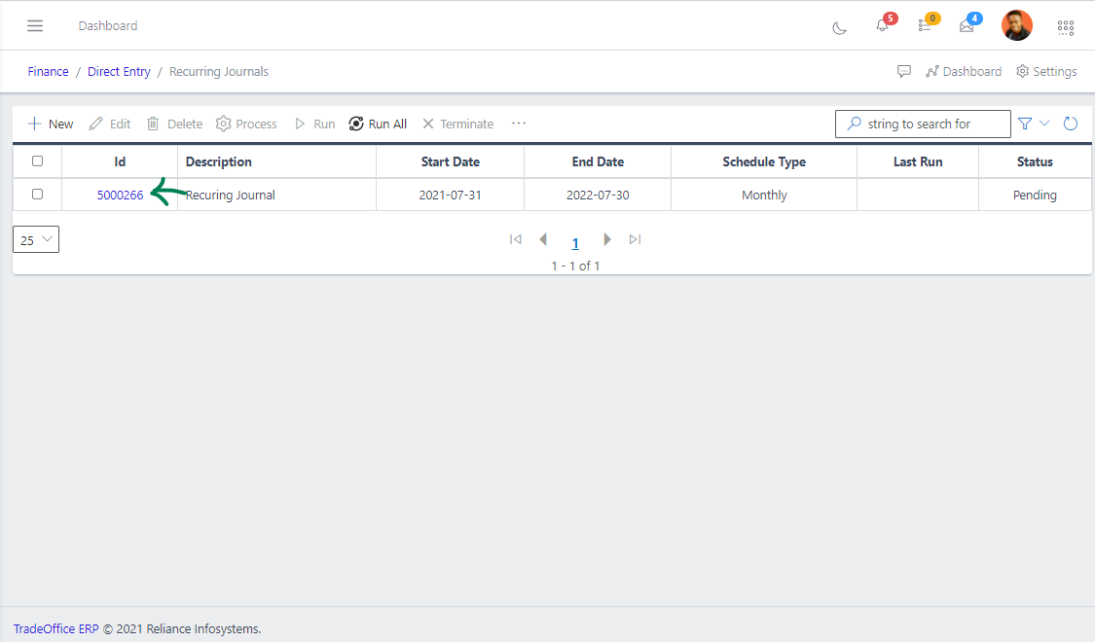
Task: Navigate to Direct Entry breadcrumb
Action: [x=119, y=71]
